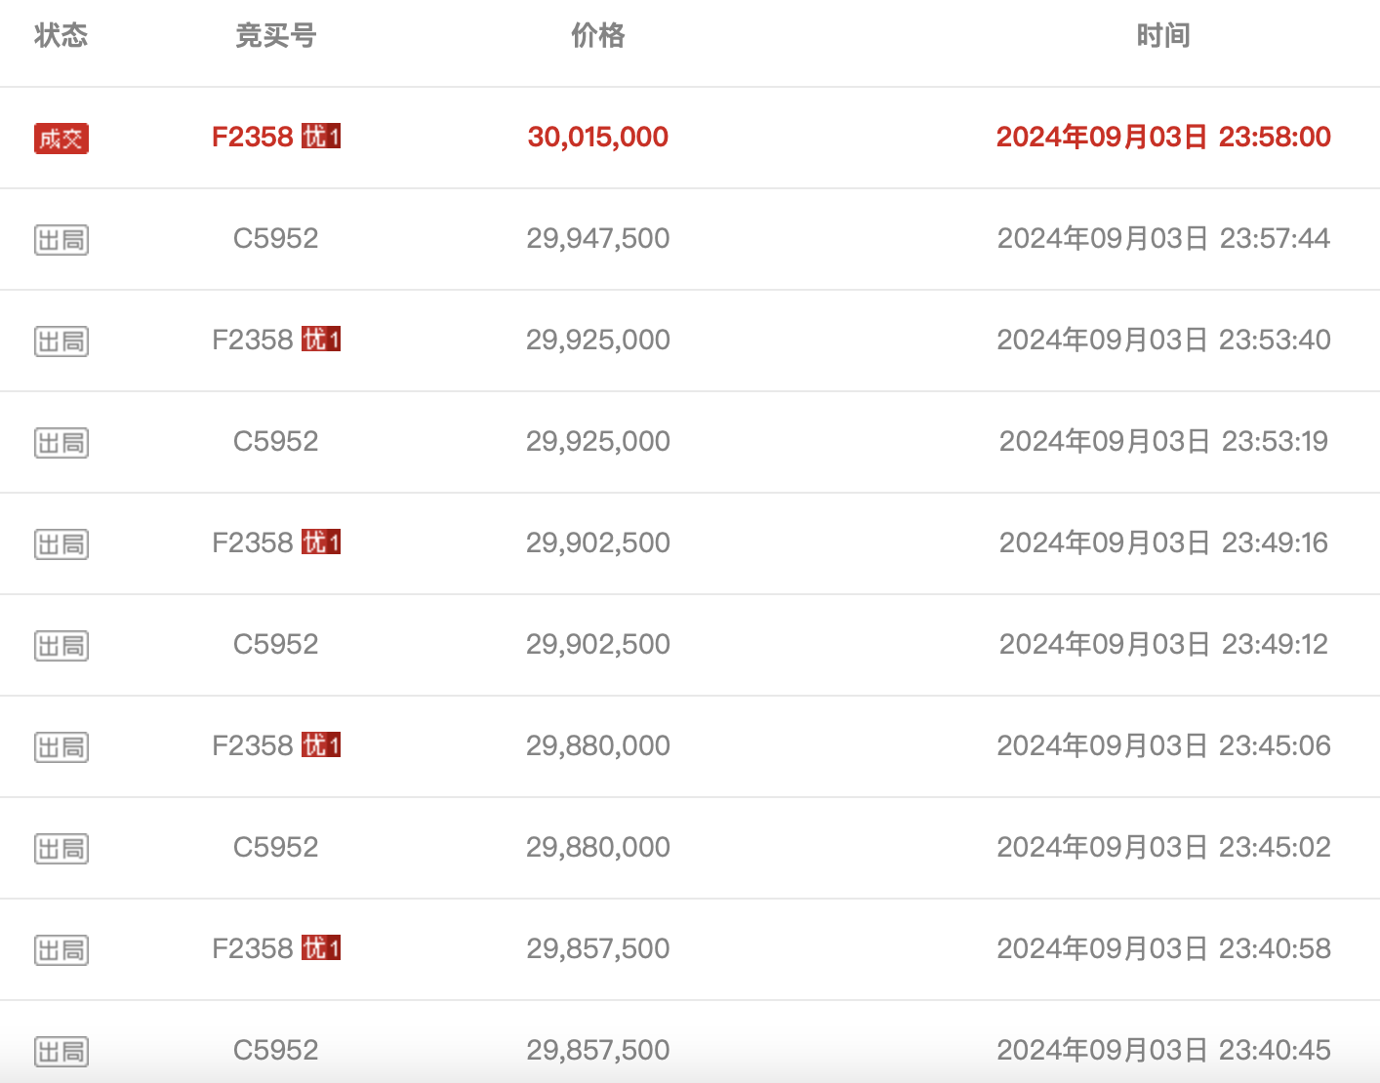1380x1083 pixels.
Task: Select the price 29,947,500
Action: [x=597, y=238]
